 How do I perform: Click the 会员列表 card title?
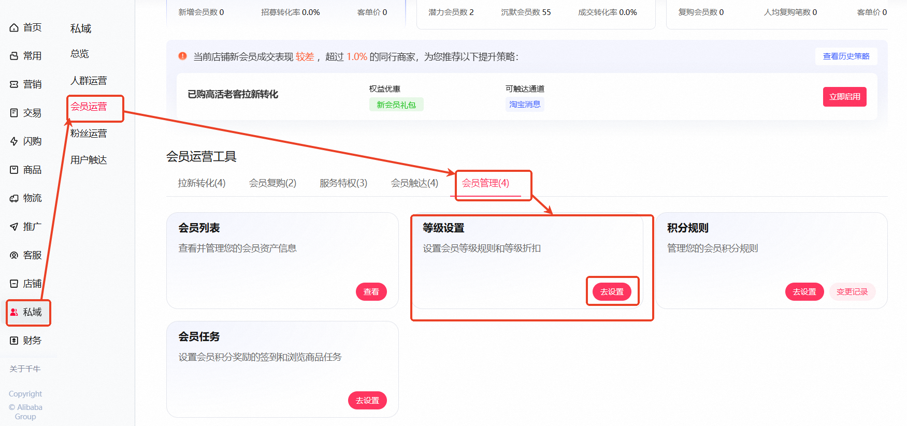pyautogui.click(x=199, y=228)
